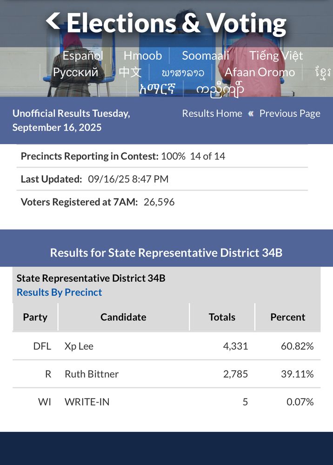Click the double-arrow icon before Previous Page
Image resolution: width=333 pixels, height=465 pixels.
(251, 113)
